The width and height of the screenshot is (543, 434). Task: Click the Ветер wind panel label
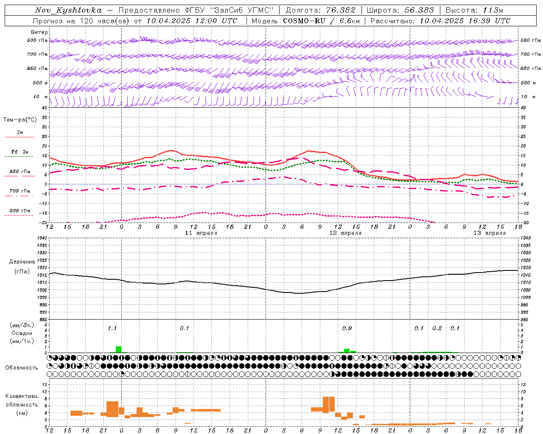pos(39,32)
